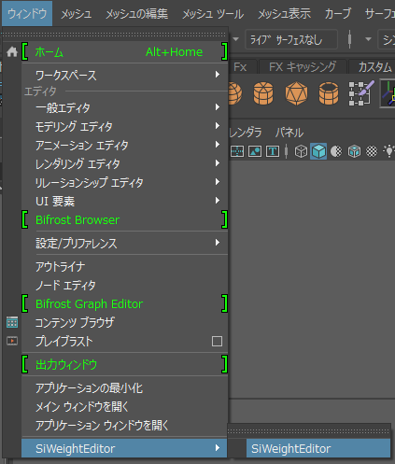This screenshot has height=464, width=395.
Task: Enable wireframe display cube icon
Action: [x=301, y=151]
